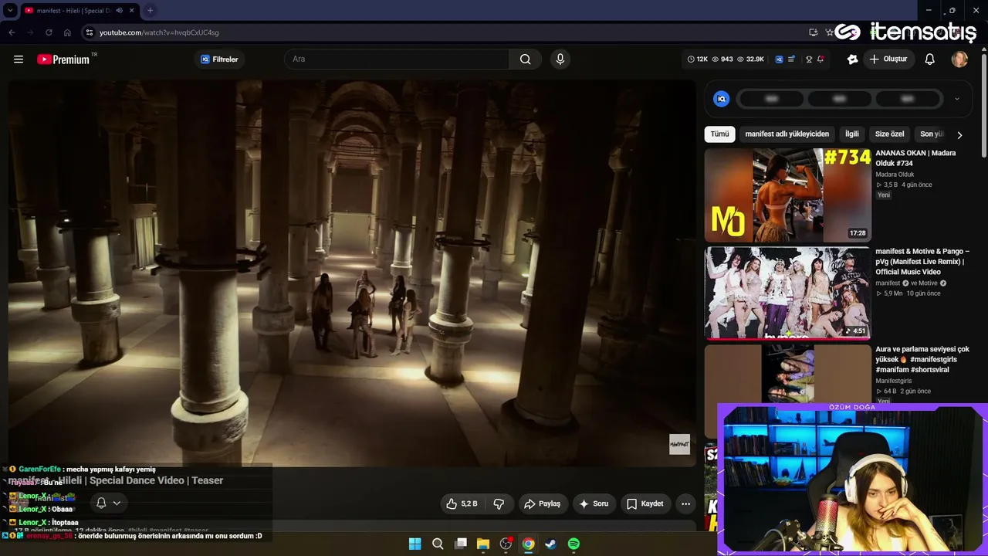
Task: Open a new browser tab
Action: coord(150,10)
